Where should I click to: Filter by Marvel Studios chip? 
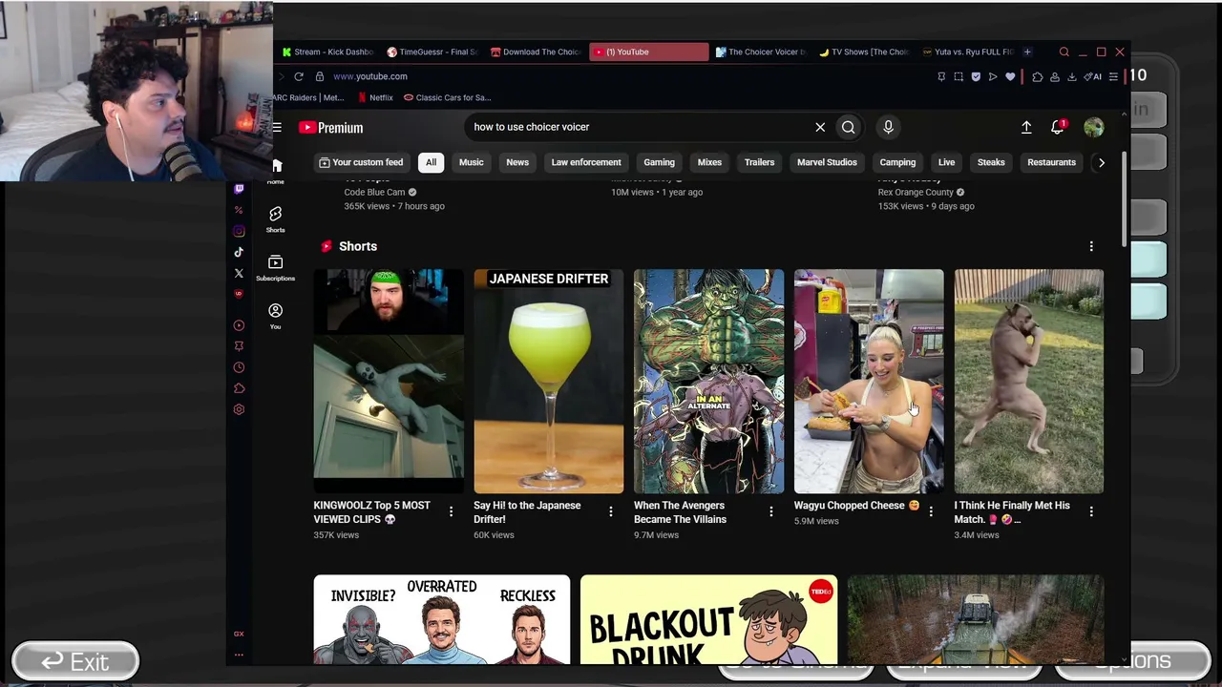point(827,162)
